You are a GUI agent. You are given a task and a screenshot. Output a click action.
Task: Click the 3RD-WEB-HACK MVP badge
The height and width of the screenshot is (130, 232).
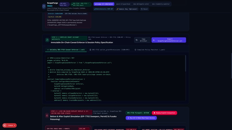pyautogui.click(x=64, y=4)
